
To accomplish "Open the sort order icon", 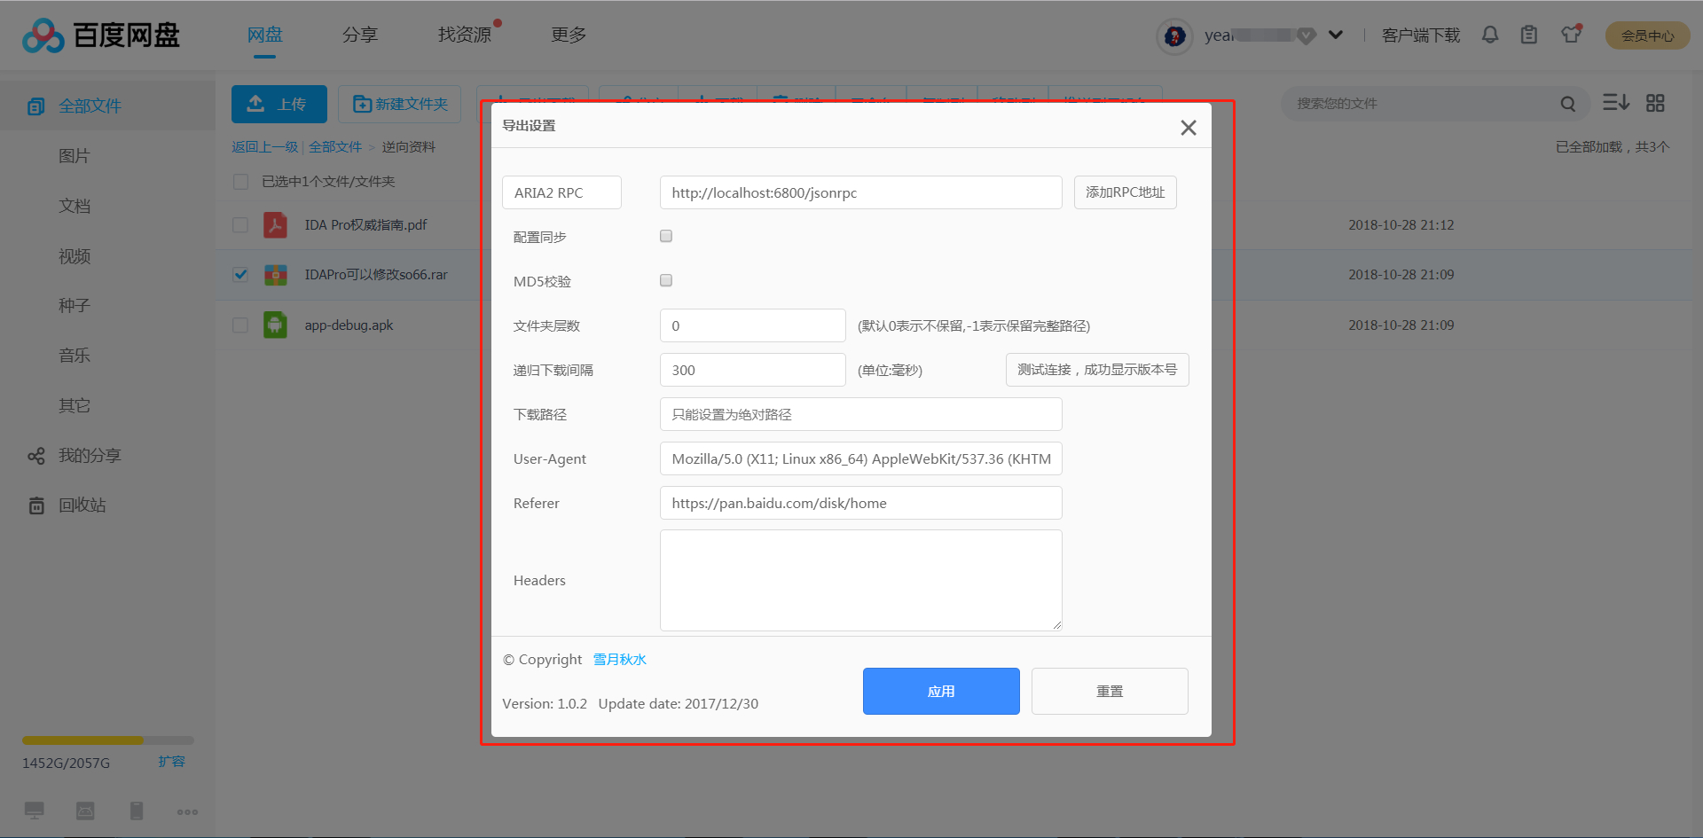I will pos(1616,103).
